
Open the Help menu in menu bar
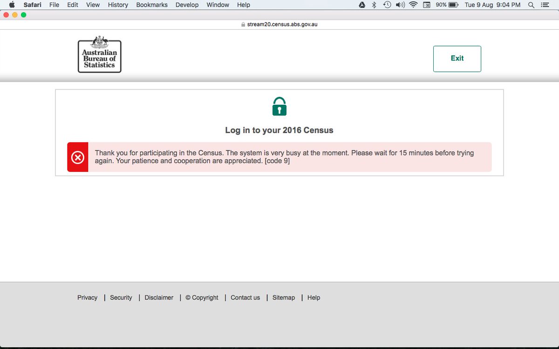[244, 5]
